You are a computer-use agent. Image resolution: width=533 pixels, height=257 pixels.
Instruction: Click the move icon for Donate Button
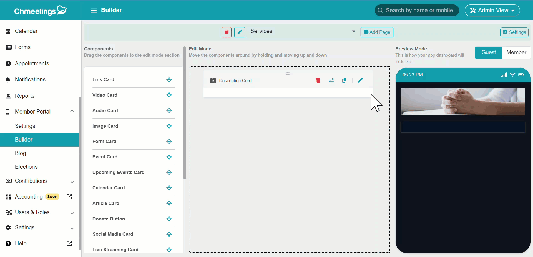[169, 219]
